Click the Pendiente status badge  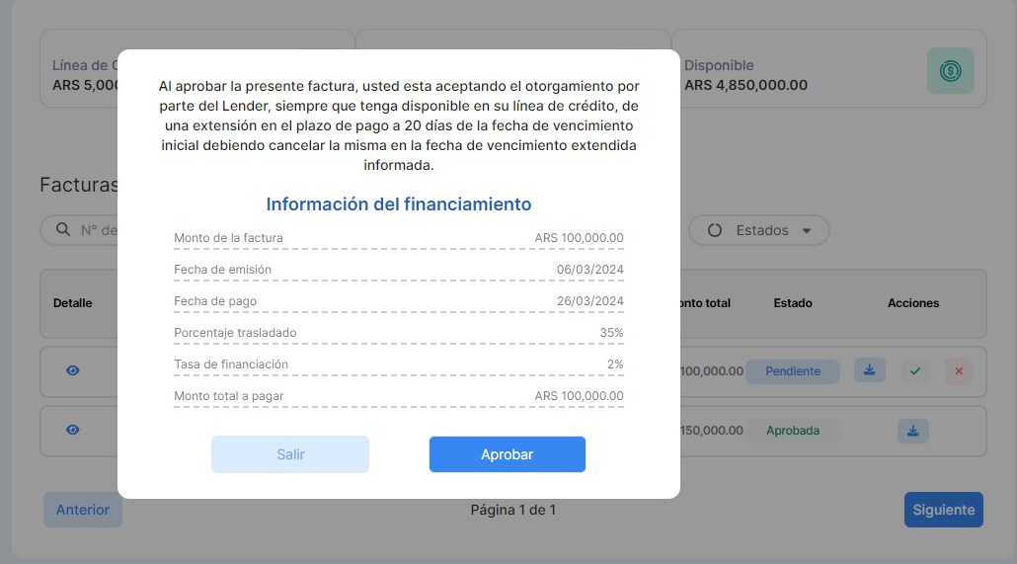click(x=793, y=371)
